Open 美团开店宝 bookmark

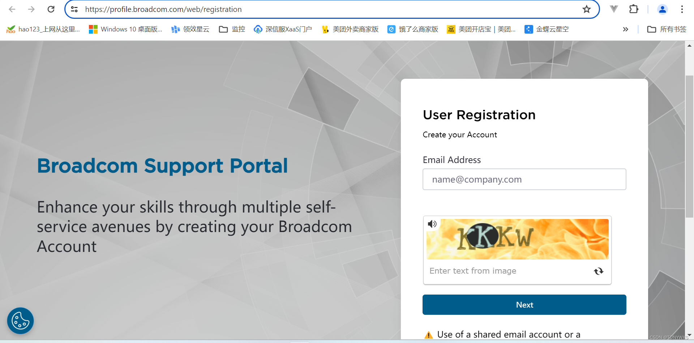(481, 29)
